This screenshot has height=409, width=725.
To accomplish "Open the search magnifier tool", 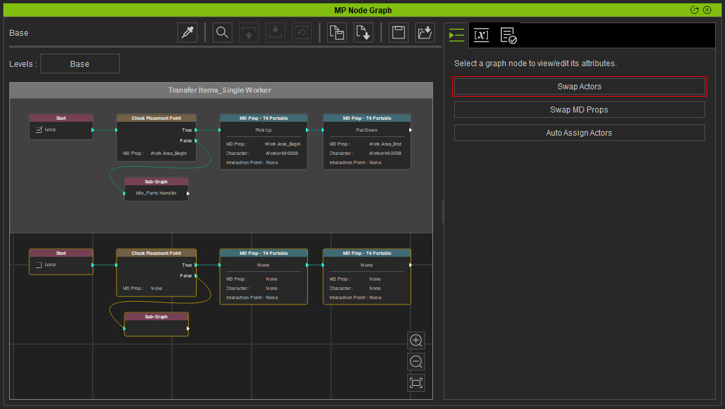I will click(x=222, y=33).
